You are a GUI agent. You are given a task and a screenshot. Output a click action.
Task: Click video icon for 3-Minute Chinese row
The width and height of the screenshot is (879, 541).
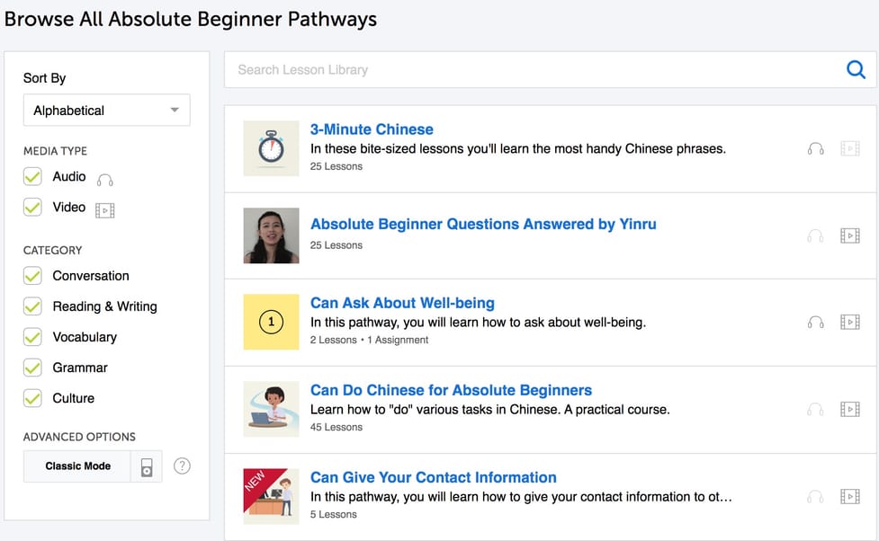(x=850, y=149)
